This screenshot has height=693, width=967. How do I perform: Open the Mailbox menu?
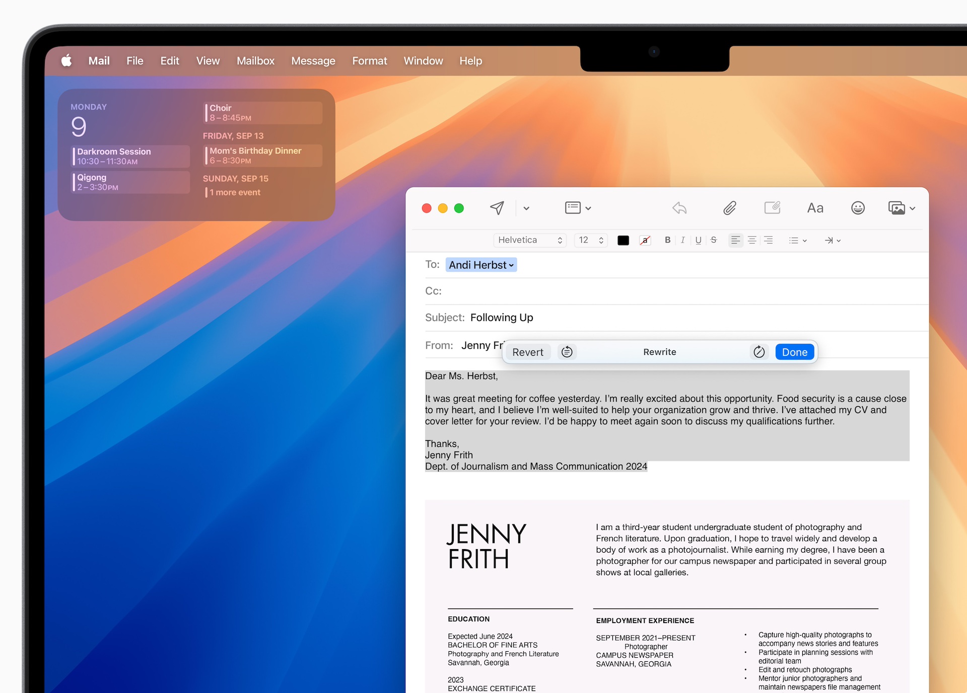click(255, 61)
